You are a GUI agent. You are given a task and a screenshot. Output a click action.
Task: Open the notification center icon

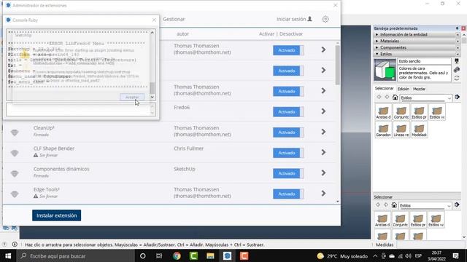tap(455, 255)
